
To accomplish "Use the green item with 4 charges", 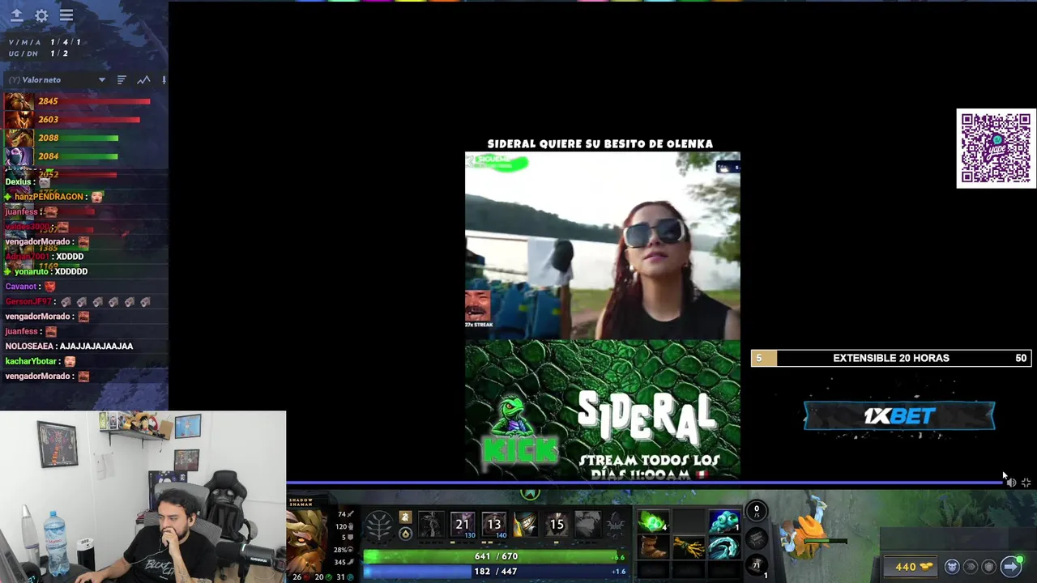I will pos(652,521).
